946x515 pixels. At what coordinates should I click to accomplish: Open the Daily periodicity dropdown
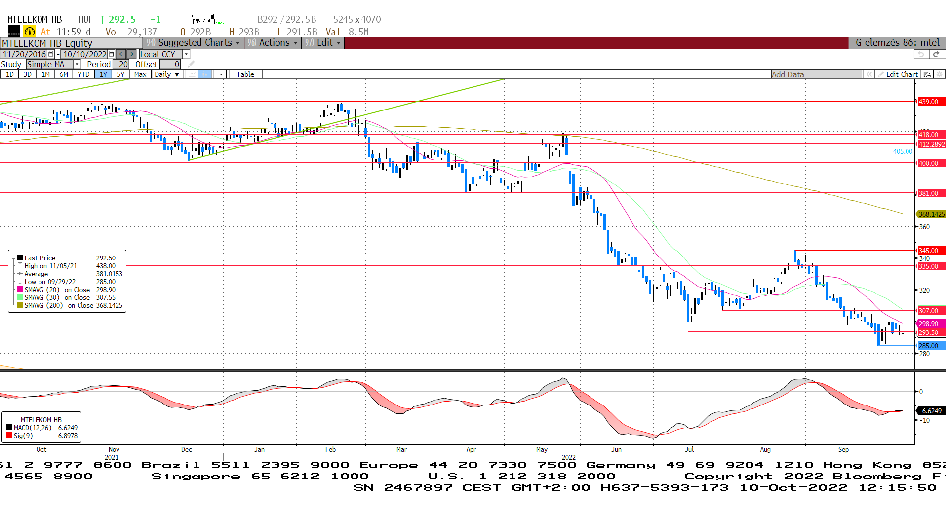[166, 74]
